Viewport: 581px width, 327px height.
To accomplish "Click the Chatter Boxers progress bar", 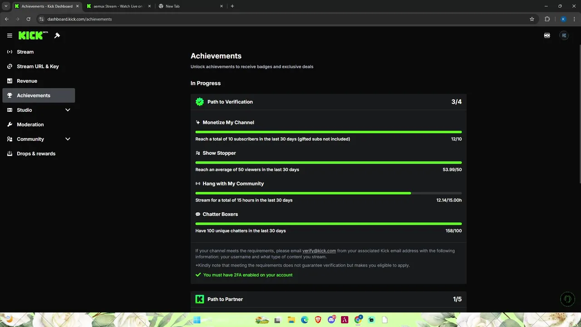I will pos(329,223).
